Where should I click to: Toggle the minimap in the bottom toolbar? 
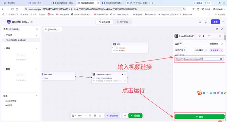coord(100,116)
